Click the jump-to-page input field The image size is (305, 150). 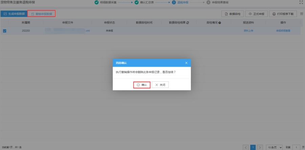pos(296,147)
